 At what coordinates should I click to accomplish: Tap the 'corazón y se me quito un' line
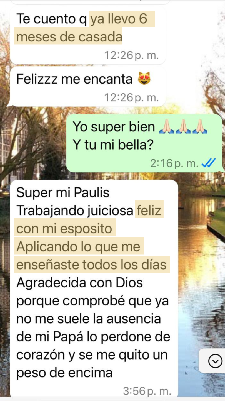click(x=92, y=355)
